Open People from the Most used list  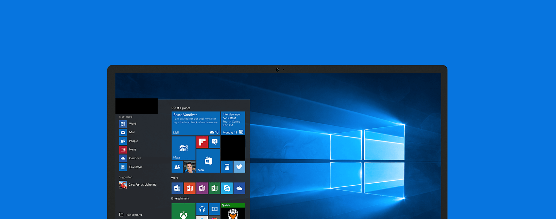pos(129,141)
